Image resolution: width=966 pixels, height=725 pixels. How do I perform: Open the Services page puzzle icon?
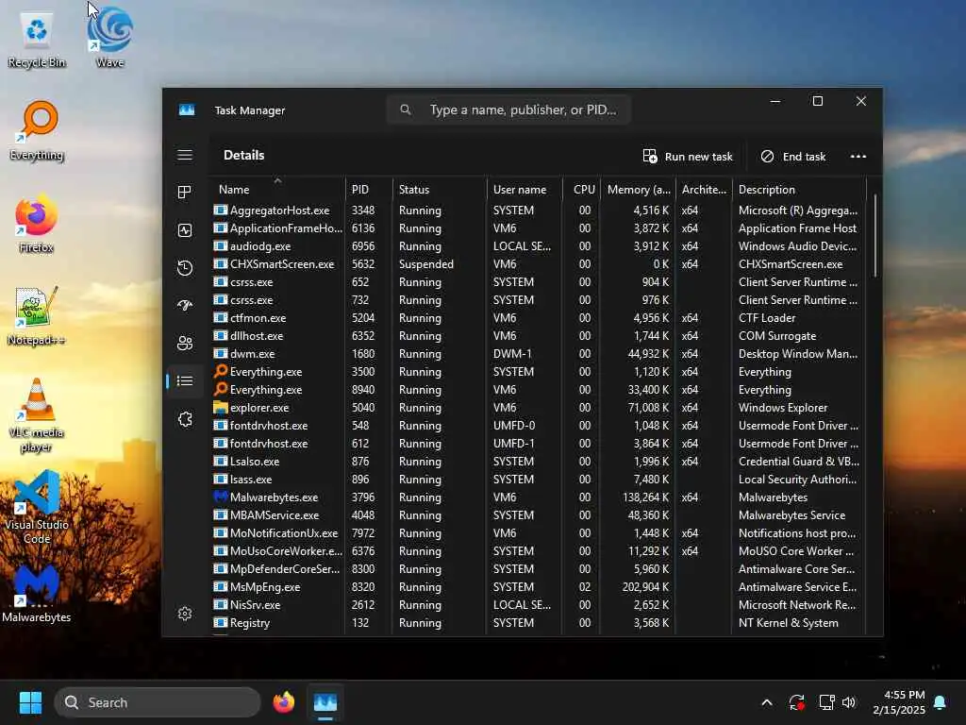185,419
